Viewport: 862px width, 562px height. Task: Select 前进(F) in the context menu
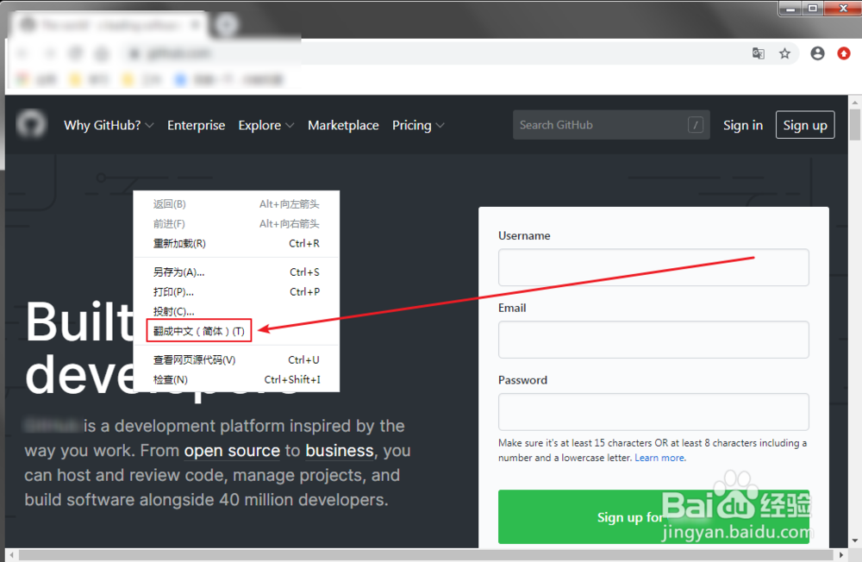(x=236, y=224)
